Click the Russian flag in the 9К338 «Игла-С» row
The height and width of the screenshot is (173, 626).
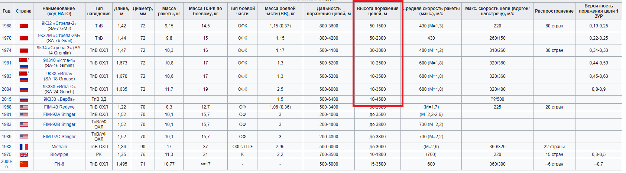tap(24, 89)
